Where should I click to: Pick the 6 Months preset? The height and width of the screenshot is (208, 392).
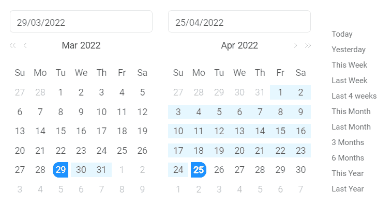348,158
